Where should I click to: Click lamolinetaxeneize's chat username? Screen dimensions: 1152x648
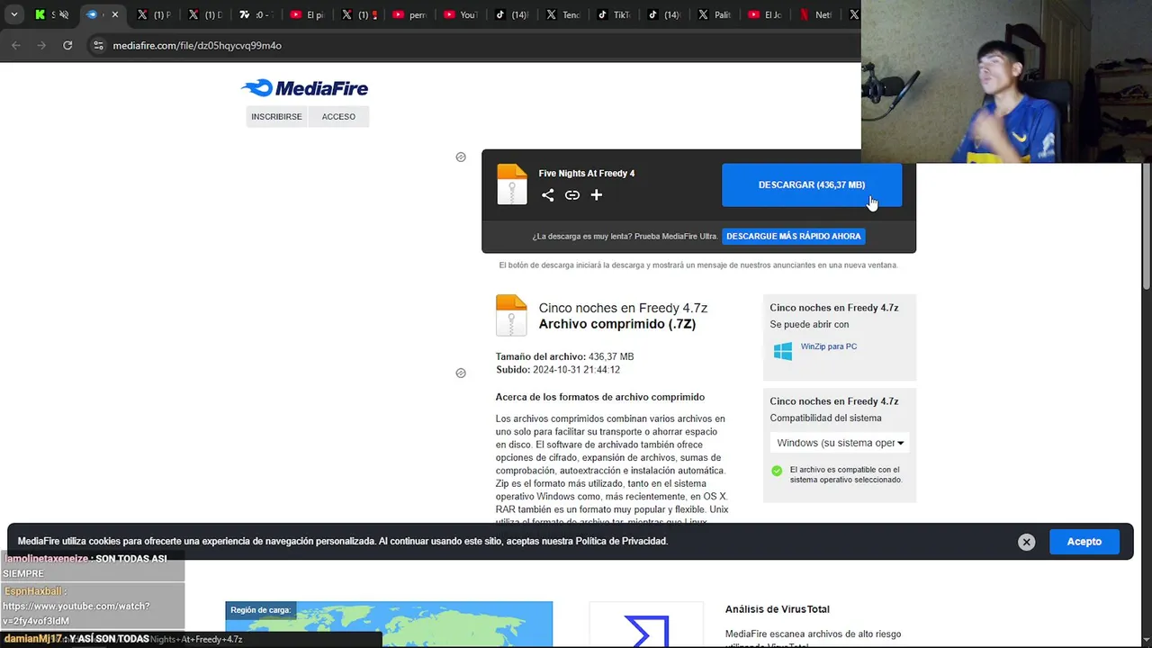pos(46,559)
